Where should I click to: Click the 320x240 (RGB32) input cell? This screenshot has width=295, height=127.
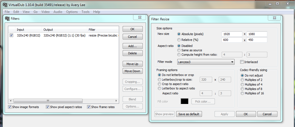point(29,35)
